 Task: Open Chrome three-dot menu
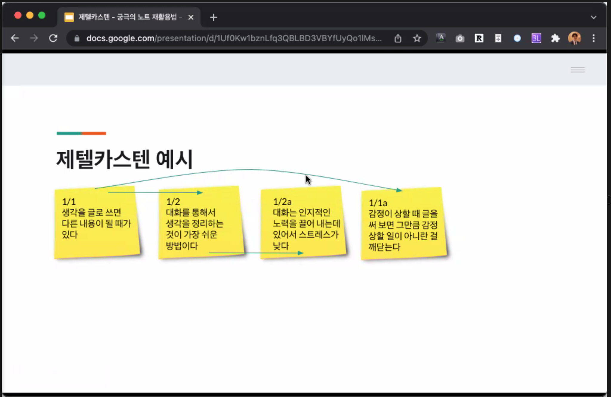593,38
